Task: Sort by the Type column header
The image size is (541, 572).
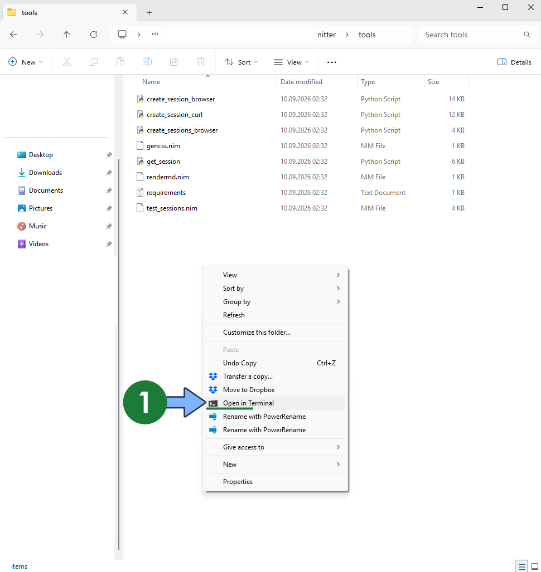Action: (x=368, y=82)
